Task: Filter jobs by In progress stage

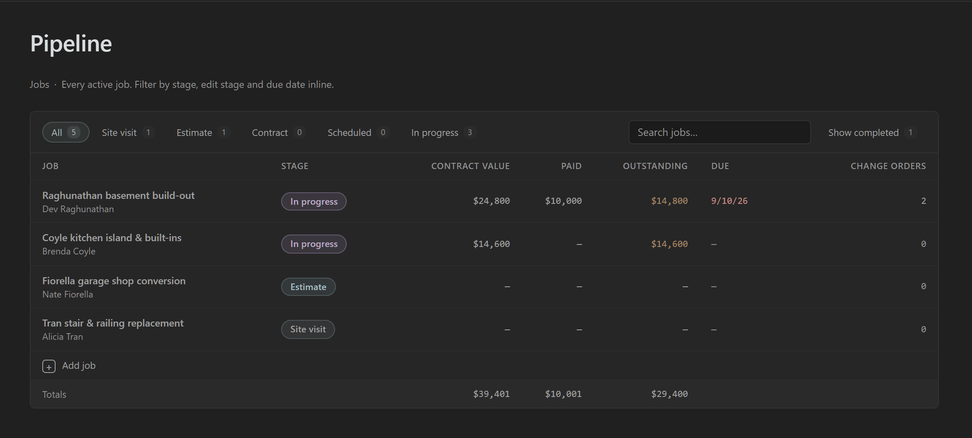Action: coord(443,132)
